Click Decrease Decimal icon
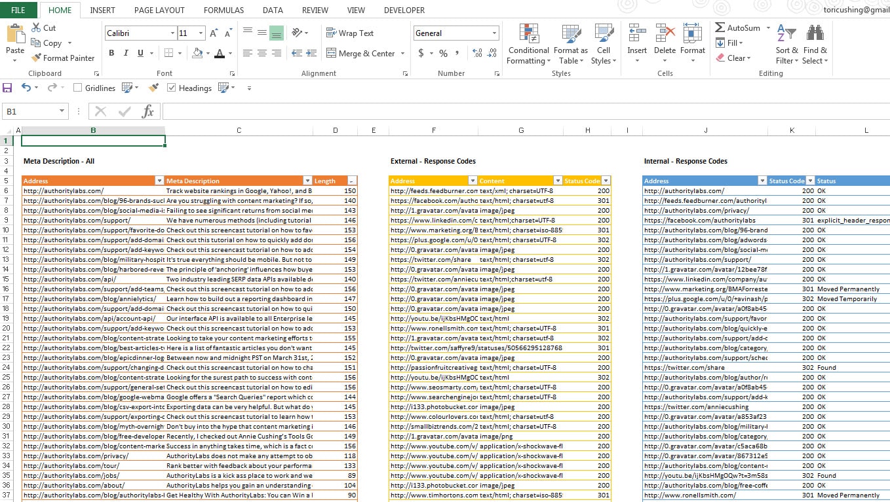This screenshot has width=890, height=502. (492, 53)
